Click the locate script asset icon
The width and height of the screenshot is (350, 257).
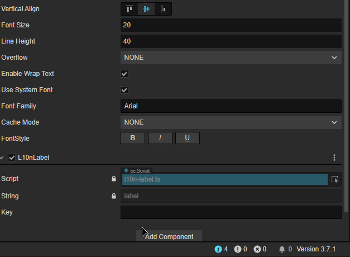coord(335,179)
